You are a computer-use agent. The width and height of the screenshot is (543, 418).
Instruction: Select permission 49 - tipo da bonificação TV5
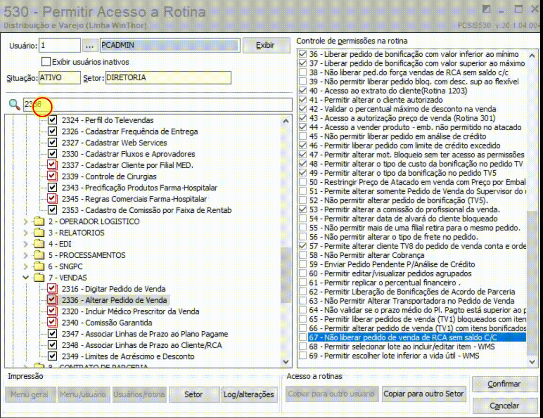(x=402, y=172)
